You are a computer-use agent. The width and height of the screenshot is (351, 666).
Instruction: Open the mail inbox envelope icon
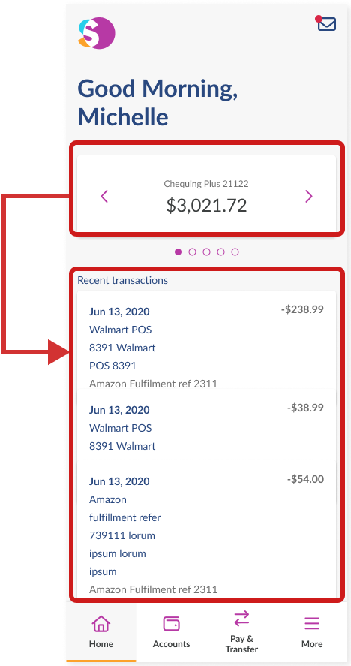coord(326,23)
